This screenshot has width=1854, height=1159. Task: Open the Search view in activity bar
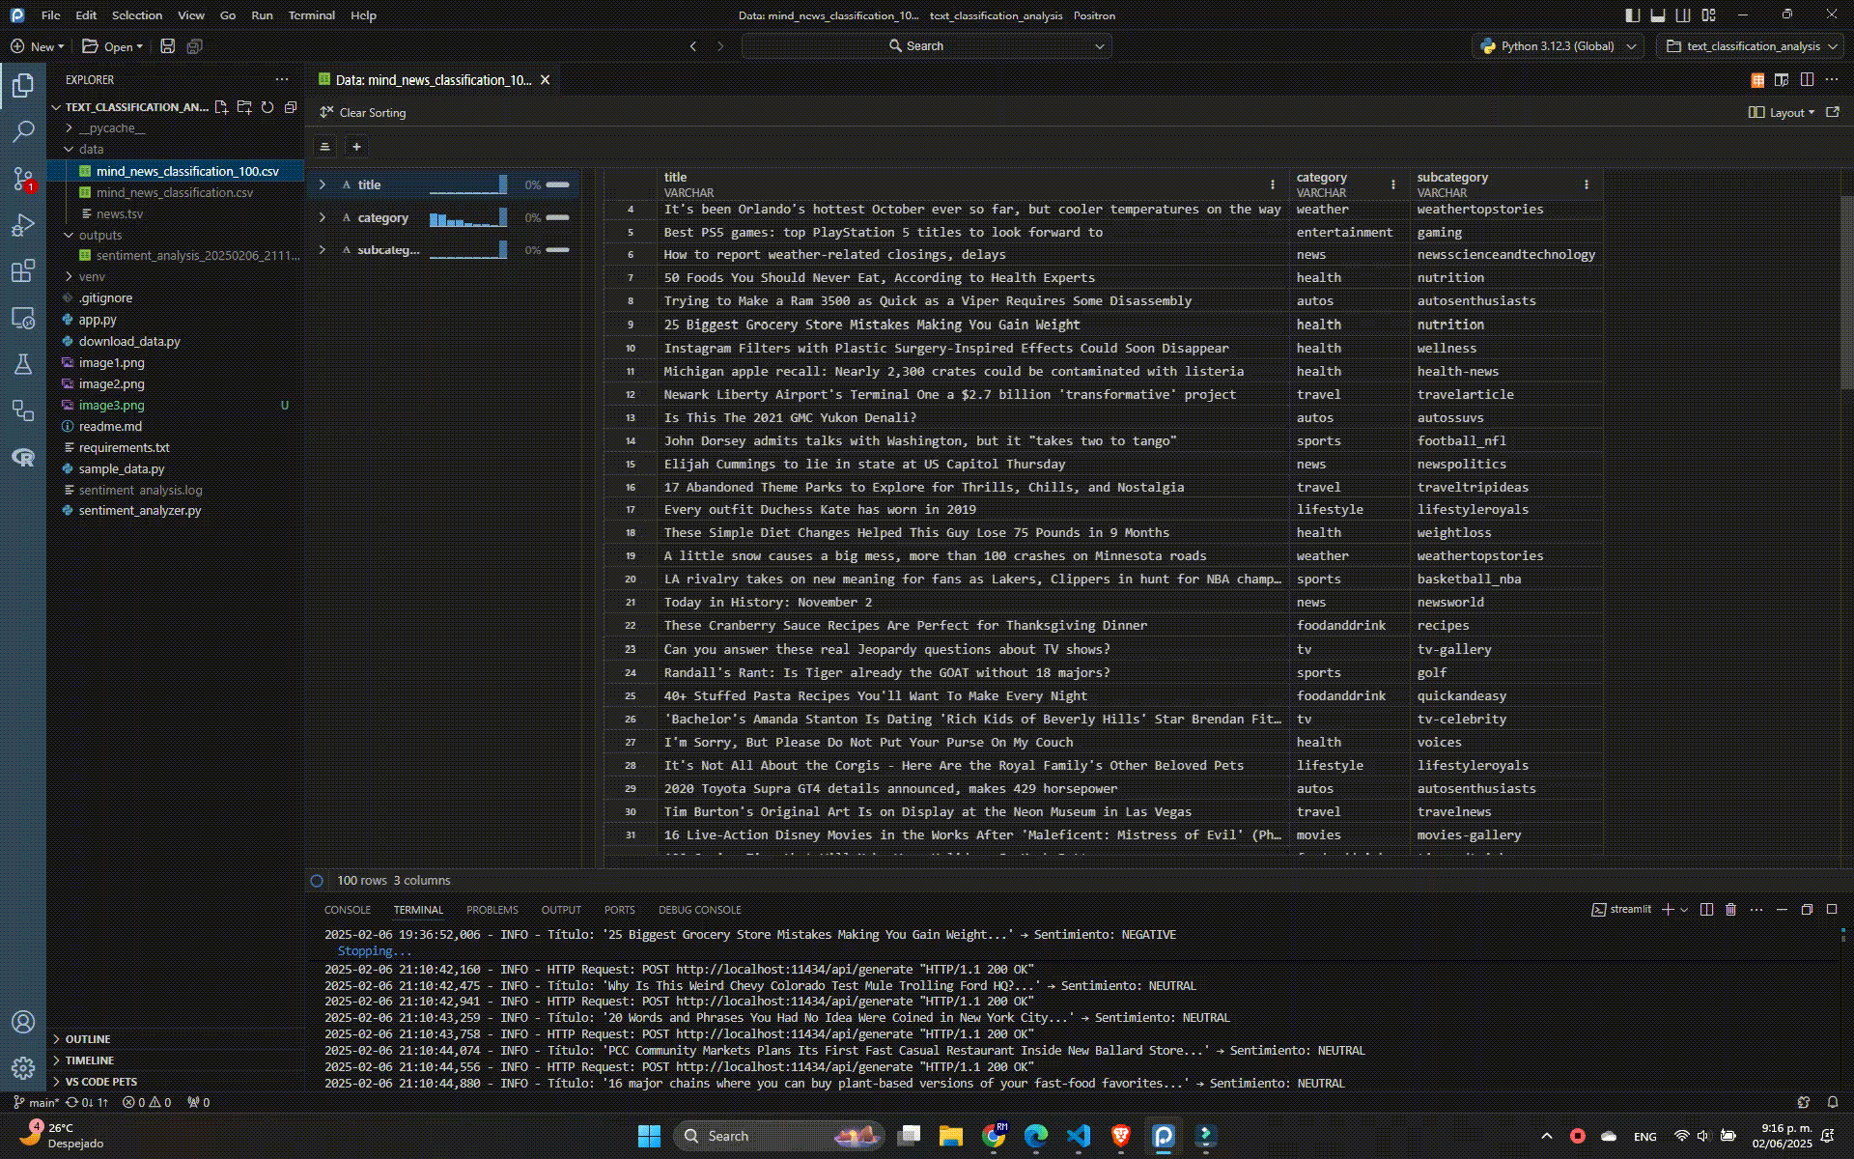[23, 131]
